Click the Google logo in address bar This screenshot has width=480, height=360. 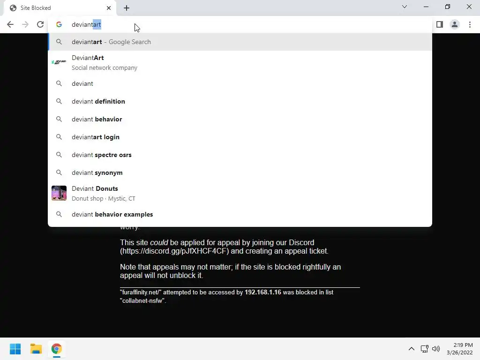[x=59, y=24]
